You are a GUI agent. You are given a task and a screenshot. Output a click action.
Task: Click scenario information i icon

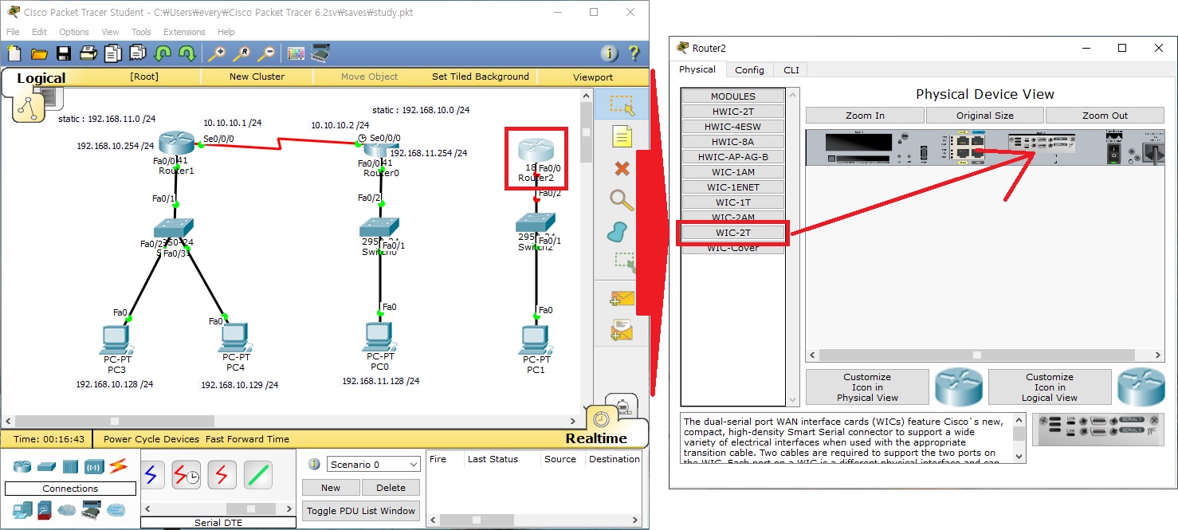[x=314, y=464]
